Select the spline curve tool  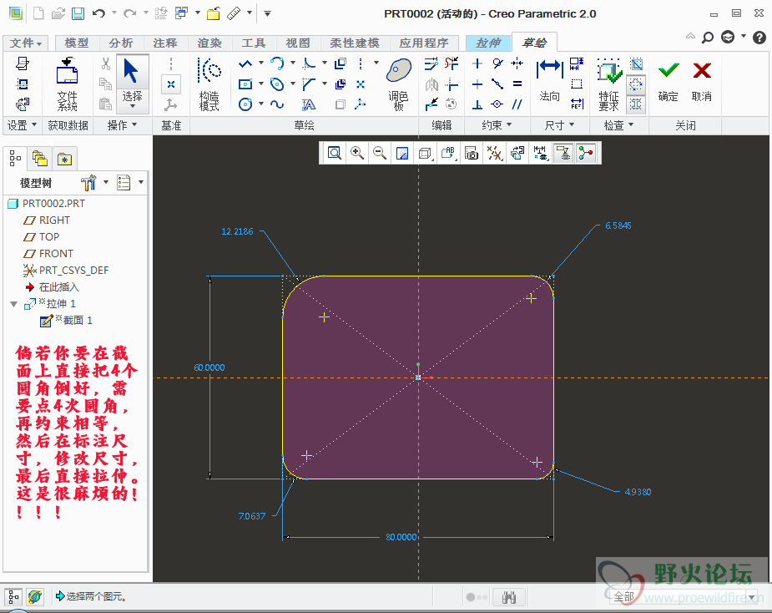(x=277, y=104)
